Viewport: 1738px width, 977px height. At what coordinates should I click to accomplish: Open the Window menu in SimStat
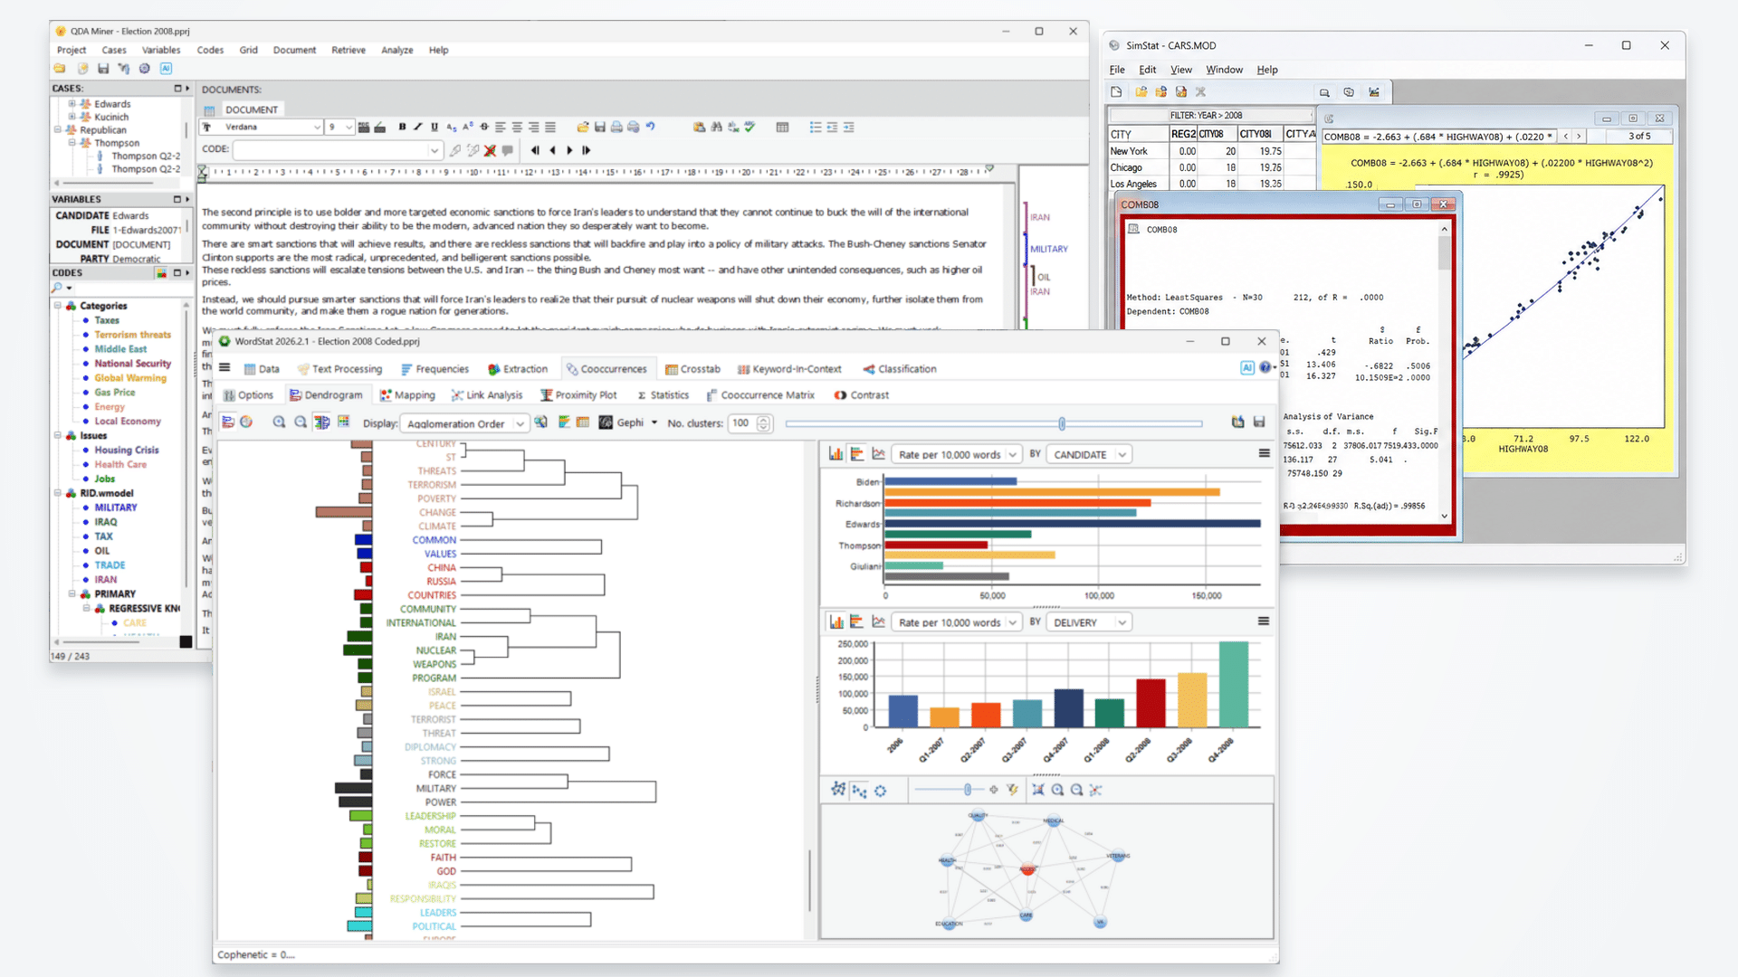(x=1224, y=70)
